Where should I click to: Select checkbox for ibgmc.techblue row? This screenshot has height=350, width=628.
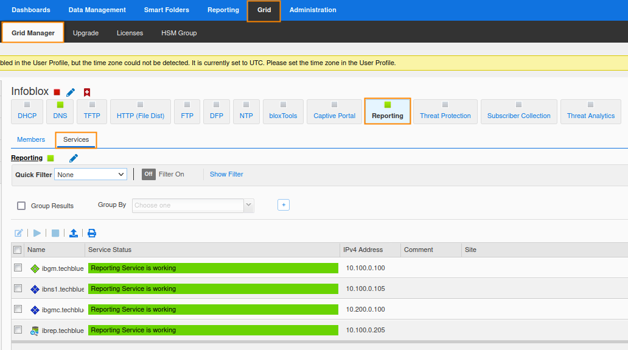tap(18, 309)
